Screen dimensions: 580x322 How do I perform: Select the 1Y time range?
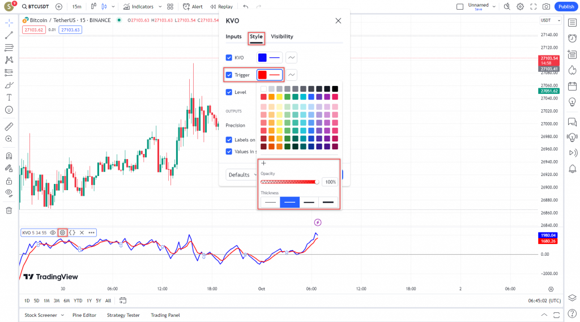point(89,301)
